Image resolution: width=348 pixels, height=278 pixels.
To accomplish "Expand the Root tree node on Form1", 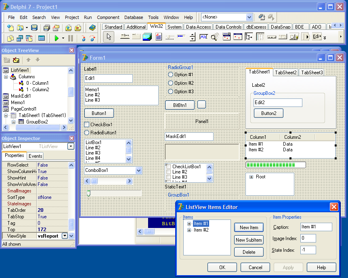I will click(251, 177).
